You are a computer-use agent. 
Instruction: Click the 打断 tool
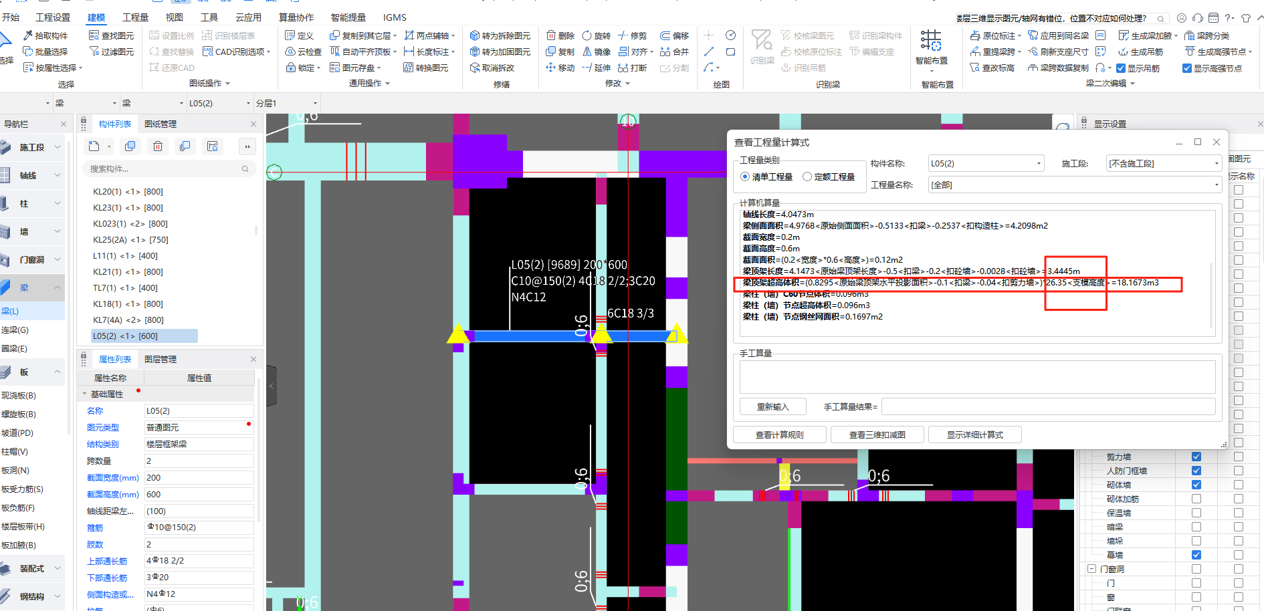(x=632, y=68)
